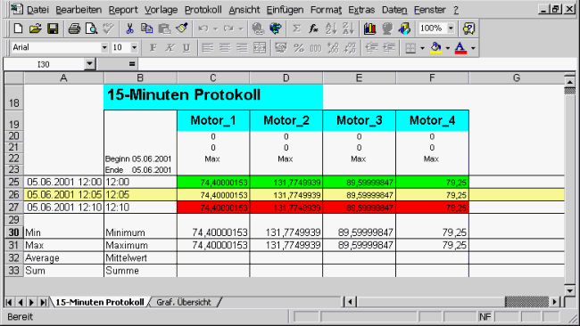Open the font color dropdown arrow
Screen dimensions: 580x326
coord(473,48)
